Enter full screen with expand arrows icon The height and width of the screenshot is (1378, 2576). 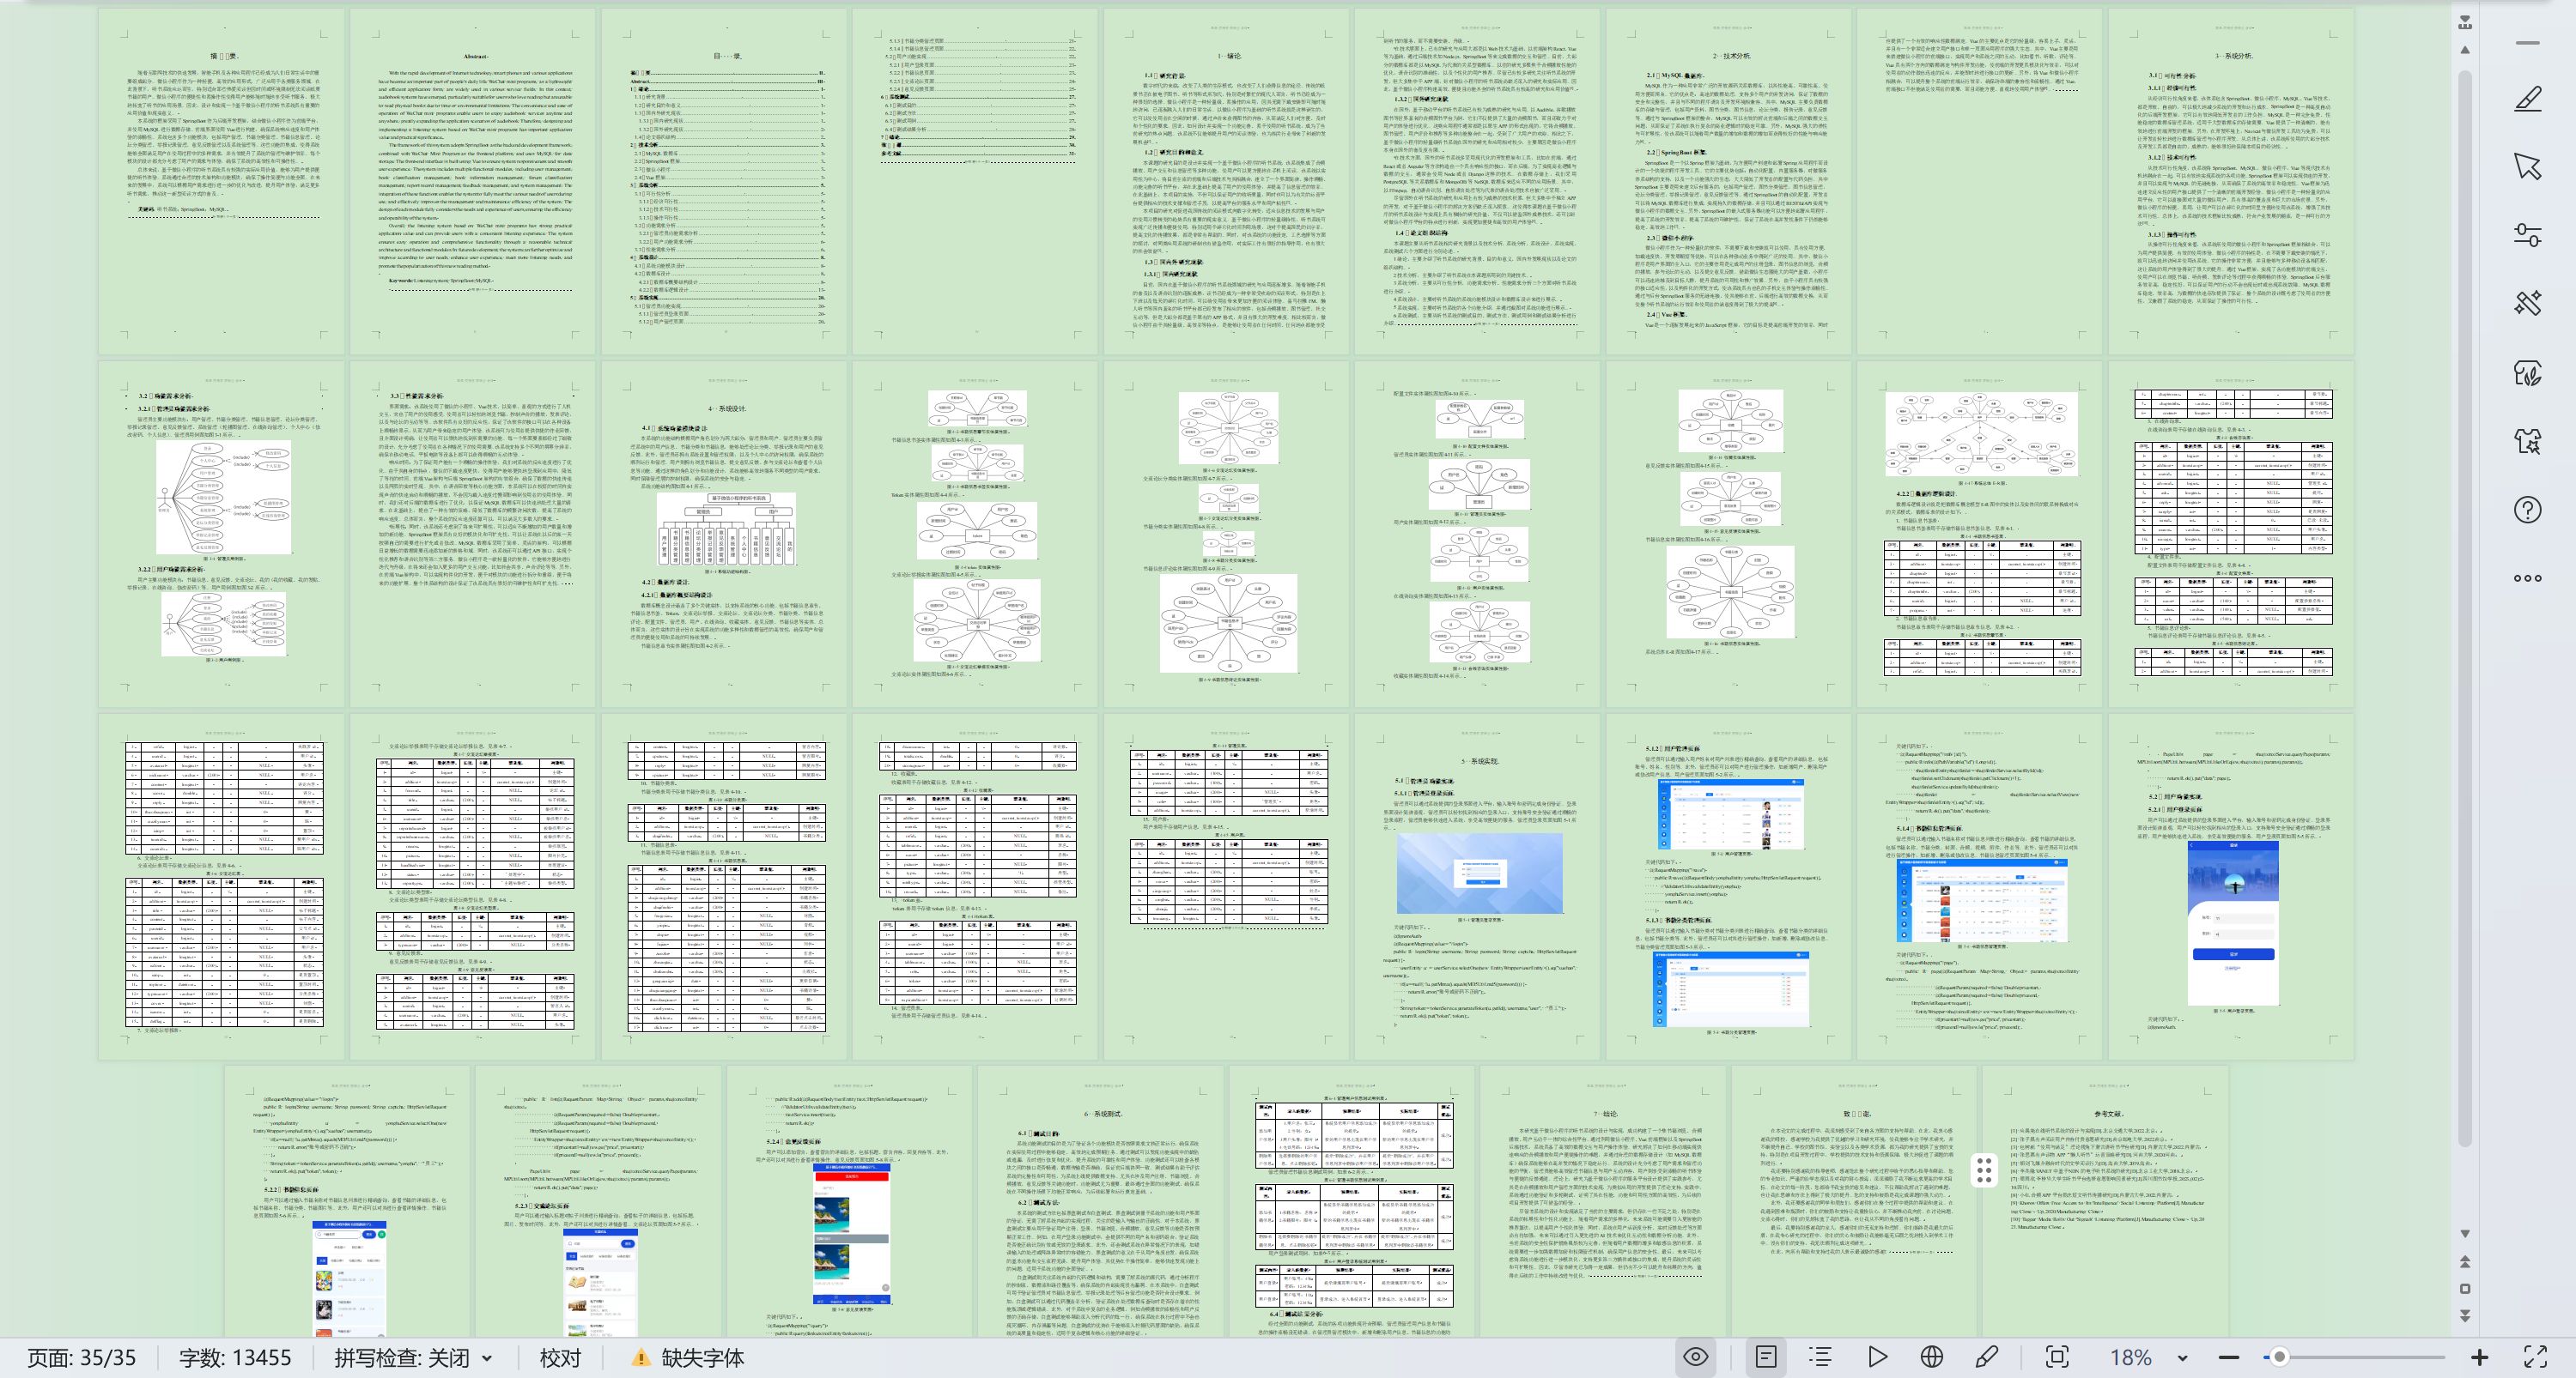2535,1357
